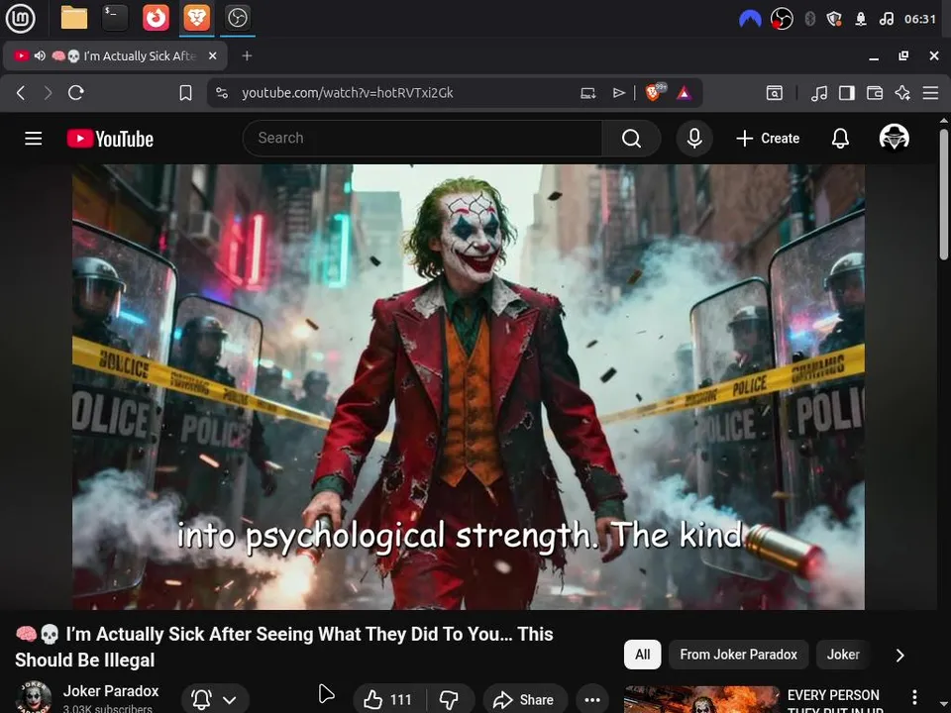Click the Joker video player

[x=469, y=387]
